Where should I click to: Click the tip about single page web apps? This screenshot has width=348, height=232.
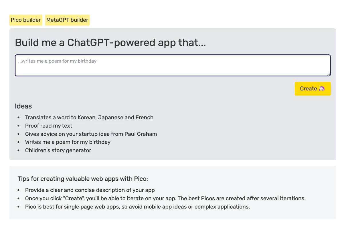coord(137,207)
